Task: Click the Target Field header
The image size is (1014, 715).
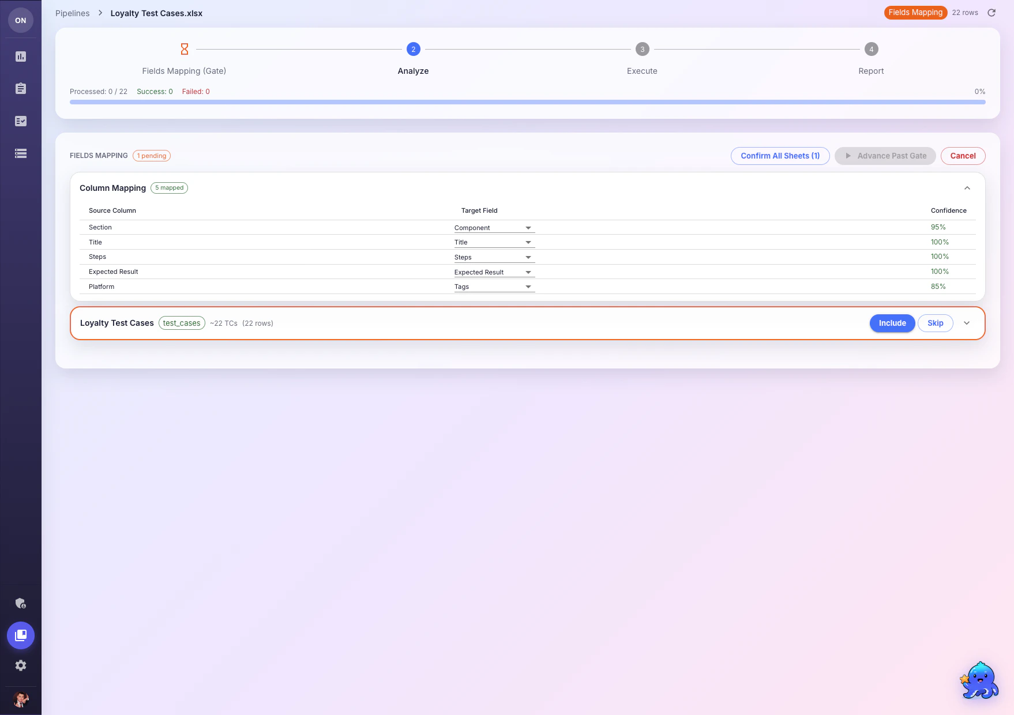Action: [479, 210]
